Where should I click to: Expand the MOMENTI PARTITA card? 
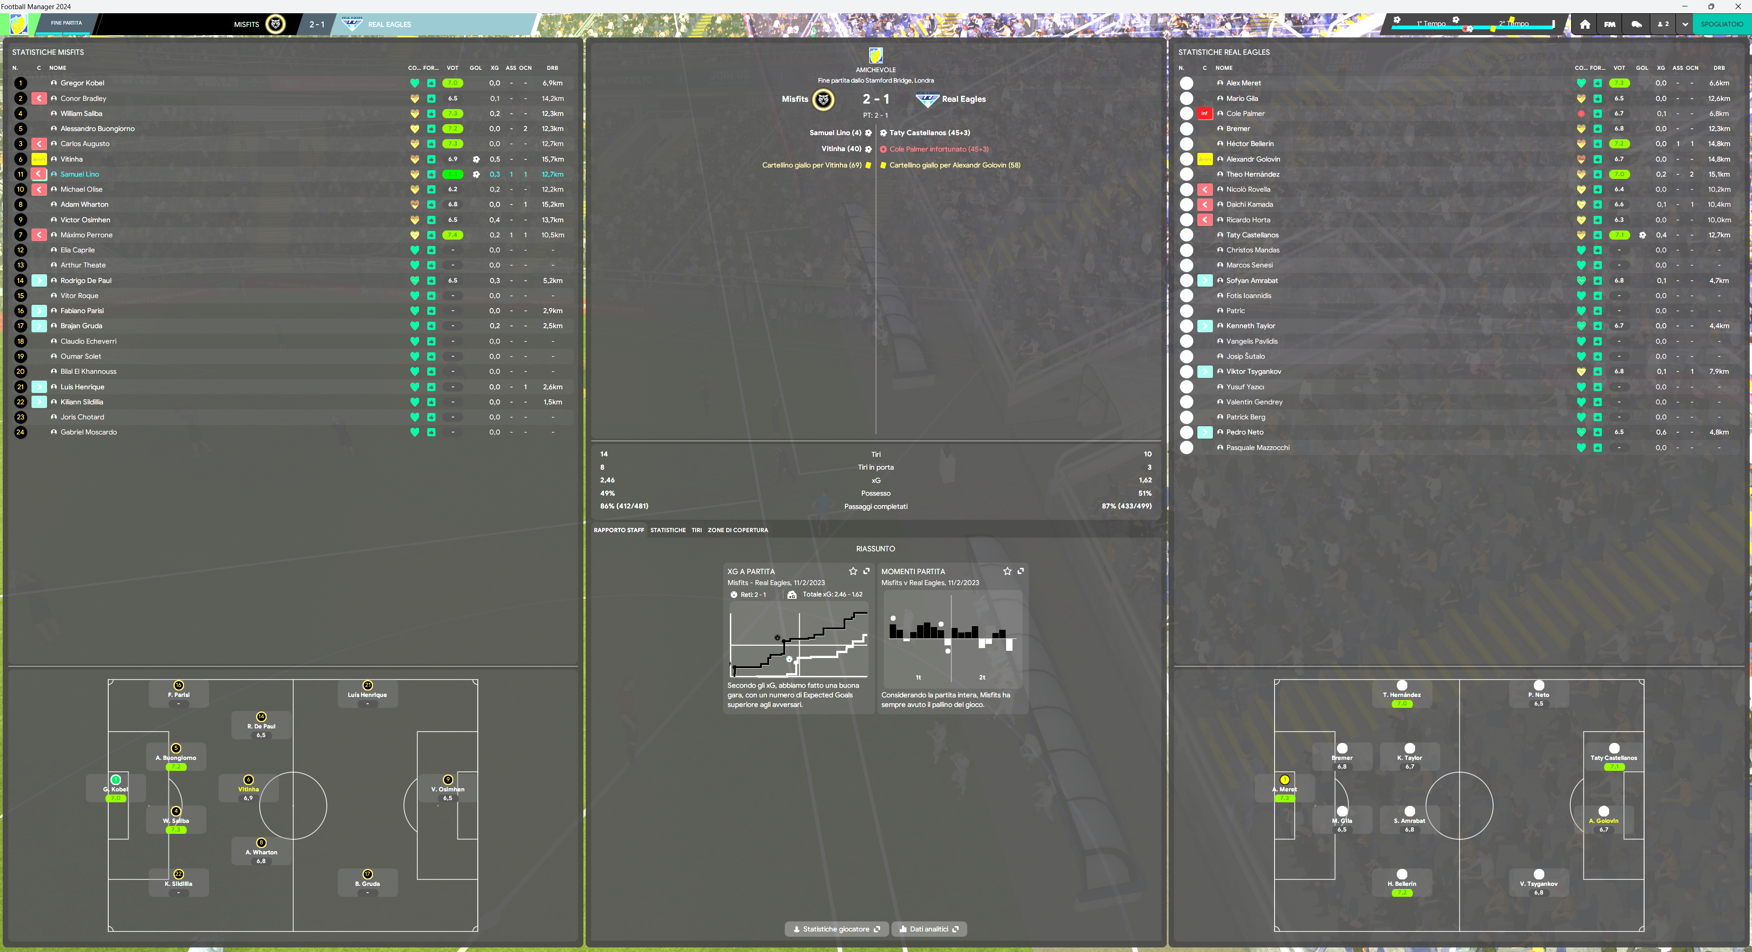(x=1021, y=571)
